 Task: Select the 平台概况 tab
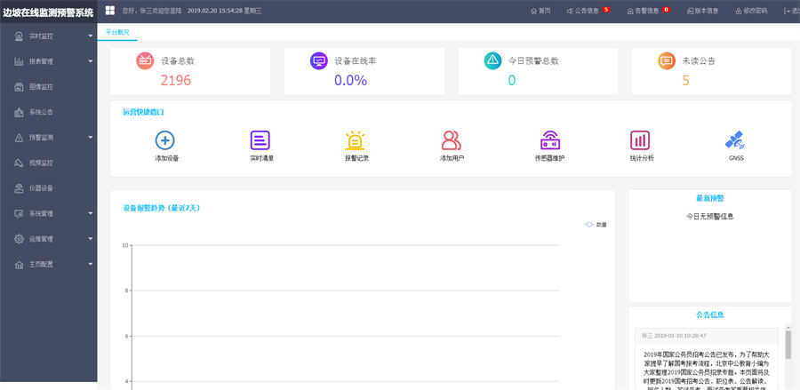pyautogui.click(x=117, y=32)
